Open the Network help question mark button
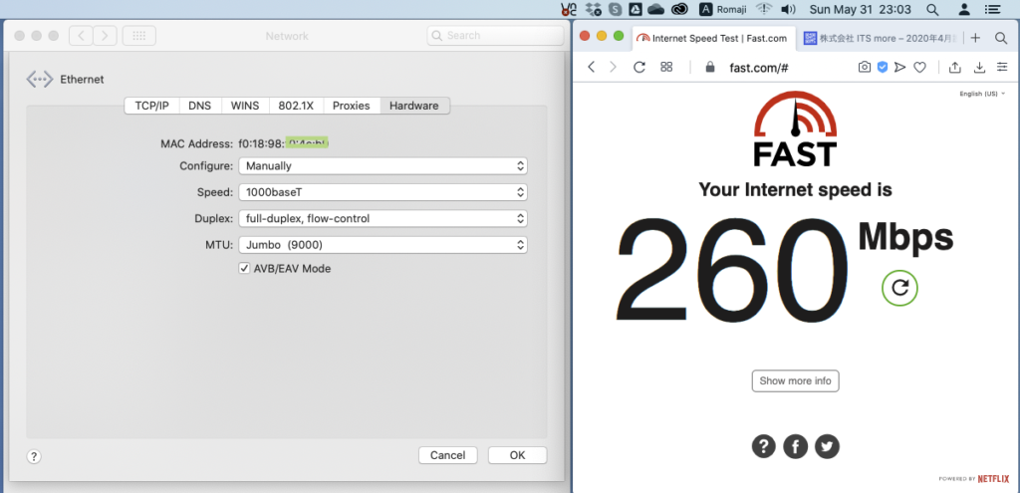Image resolution: width=1020 pixels, height=493 pixels. pos(34,456)
